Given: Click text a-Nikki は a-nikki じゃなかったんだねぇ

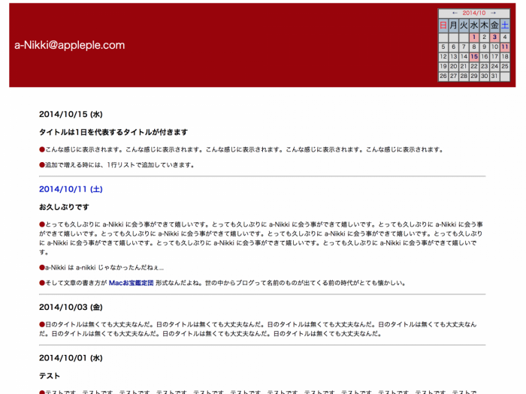Looking at the screenshot, I should coord(104,268).
